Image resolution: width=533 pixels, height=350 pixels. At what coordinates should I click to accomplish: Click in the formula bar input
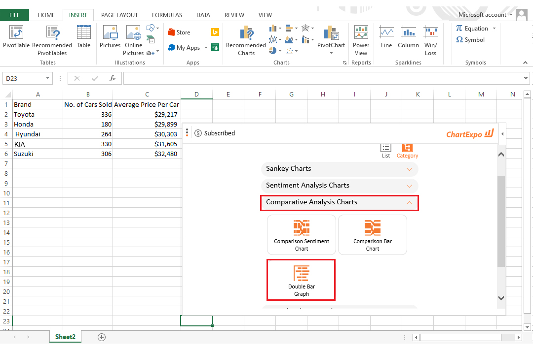323,78
